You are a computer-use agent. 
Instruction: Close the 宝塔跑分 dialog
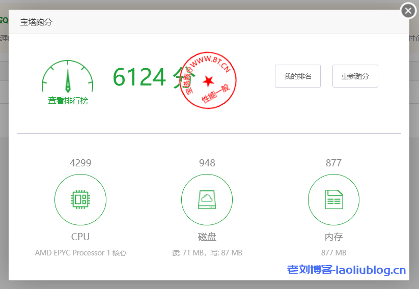pos(408,11)
